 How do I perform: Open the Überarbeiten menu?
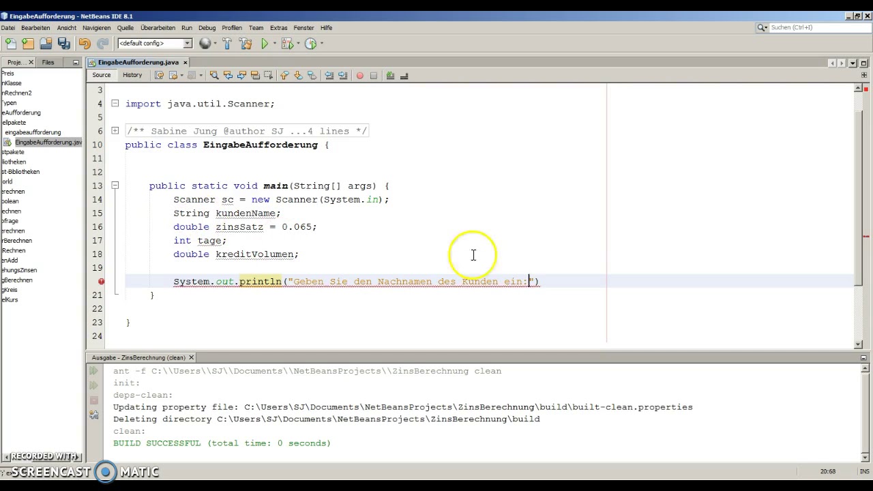158,28
